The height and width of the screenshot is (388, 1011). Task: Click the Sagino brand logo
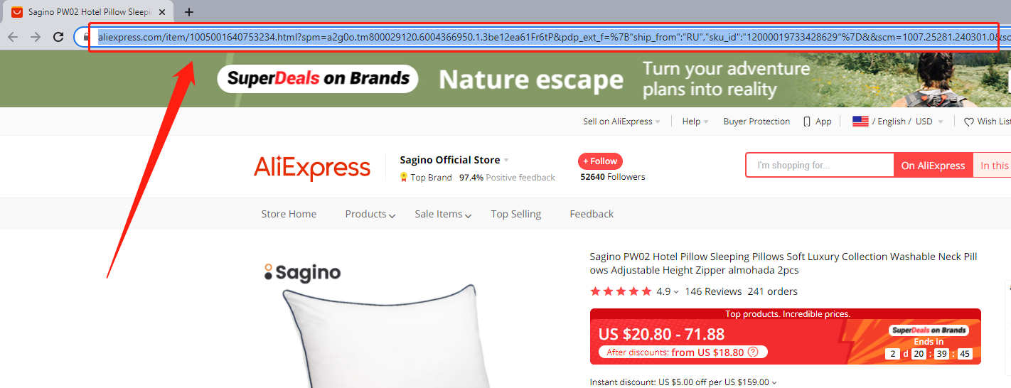pyautogui.click(x=302, y=272)
